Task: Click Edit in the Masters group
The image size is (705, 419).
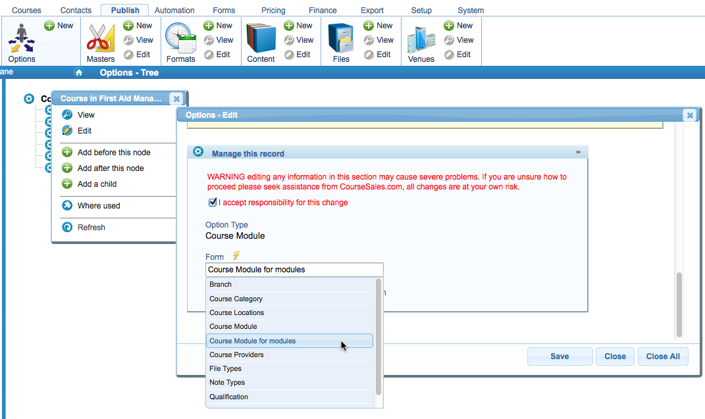Action: (137, 55)
